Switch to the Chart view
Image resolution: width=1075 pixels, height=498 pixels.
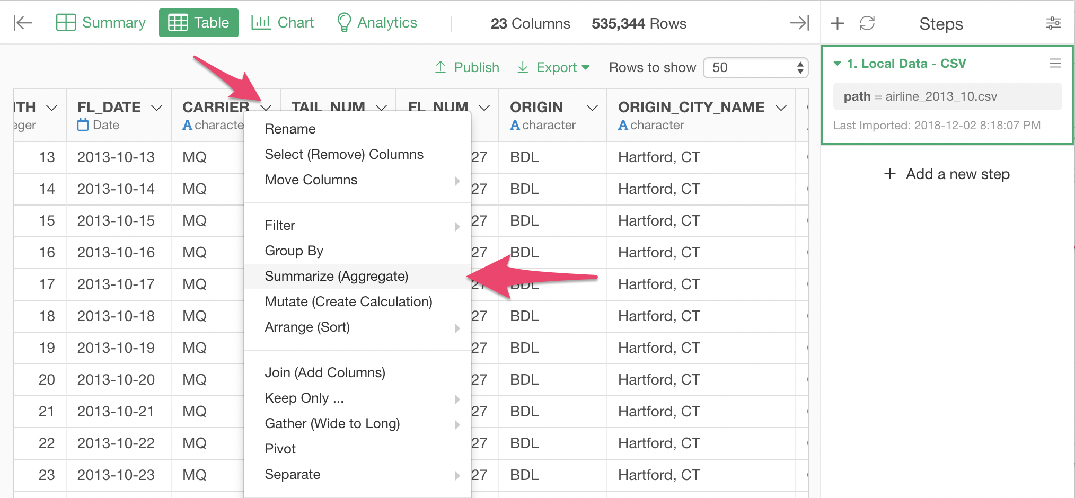283,23
